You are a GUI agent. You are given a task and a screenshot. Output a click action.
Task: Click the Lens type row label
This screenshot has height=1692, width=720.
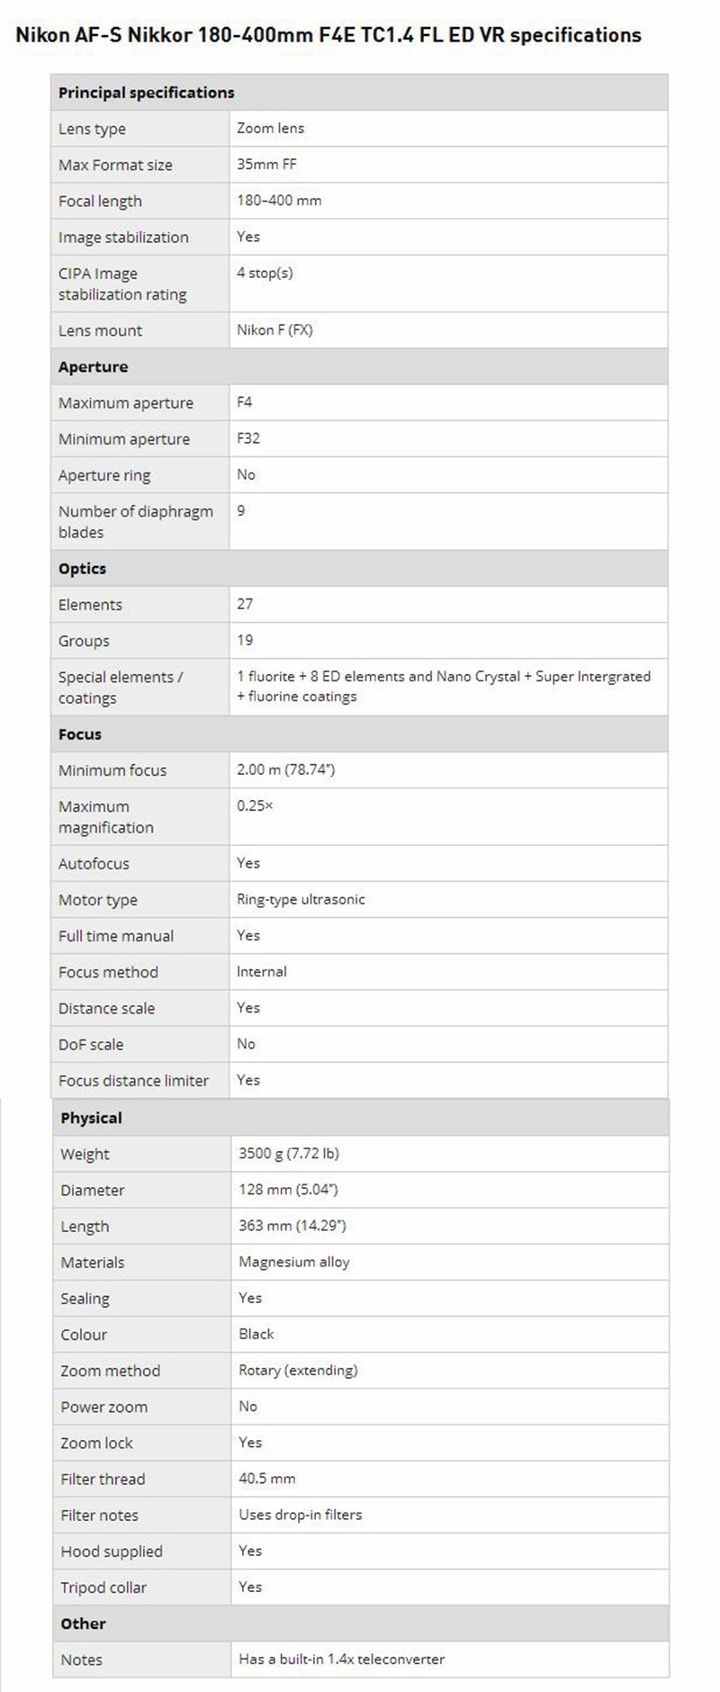coord(92,129)
